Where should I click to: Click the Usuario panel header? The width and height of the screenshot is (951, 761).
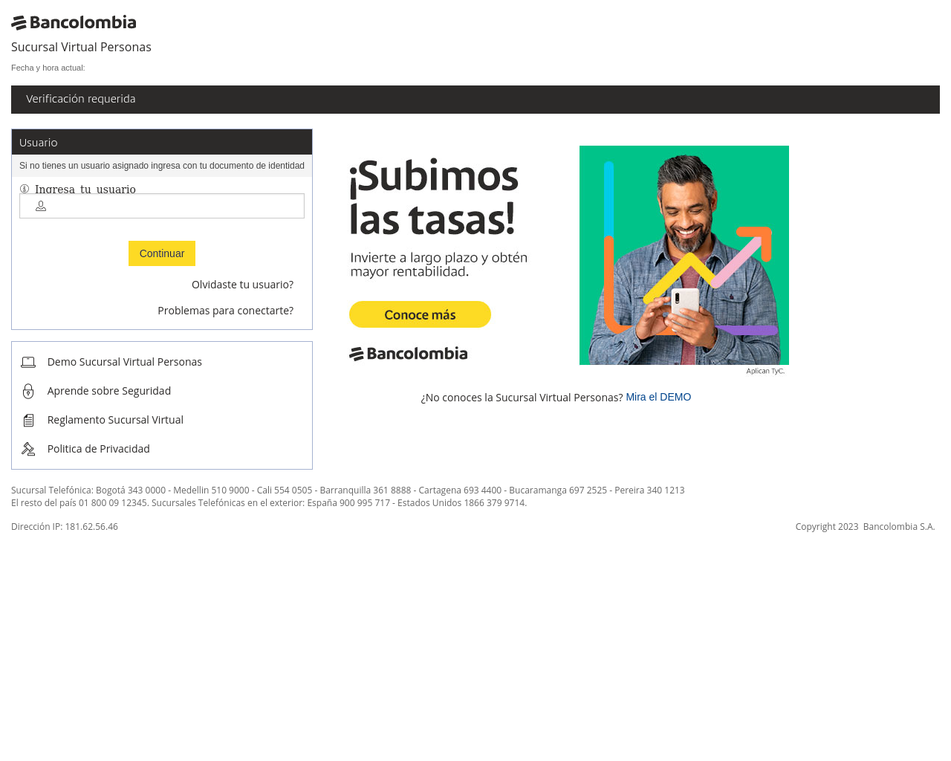(x=162, y=142)
